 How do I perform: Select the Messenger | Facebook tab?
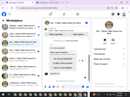pos(19,3)
